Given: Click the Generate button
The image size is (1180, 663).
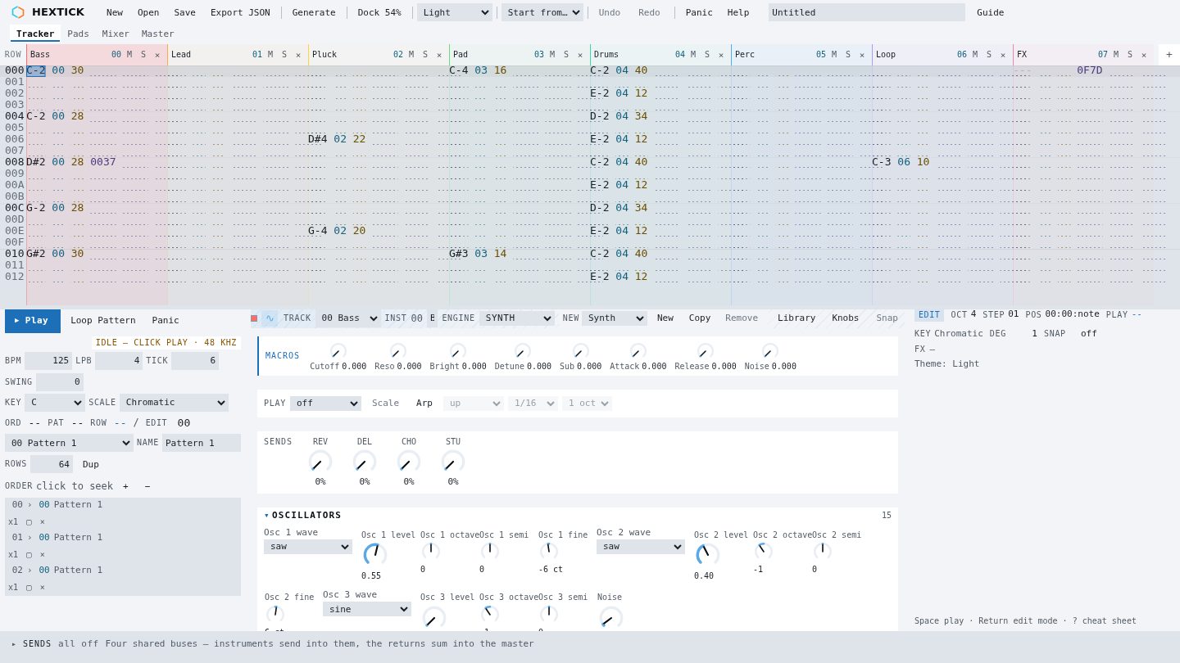Looking at the screenshot, I should click(314, 12).
